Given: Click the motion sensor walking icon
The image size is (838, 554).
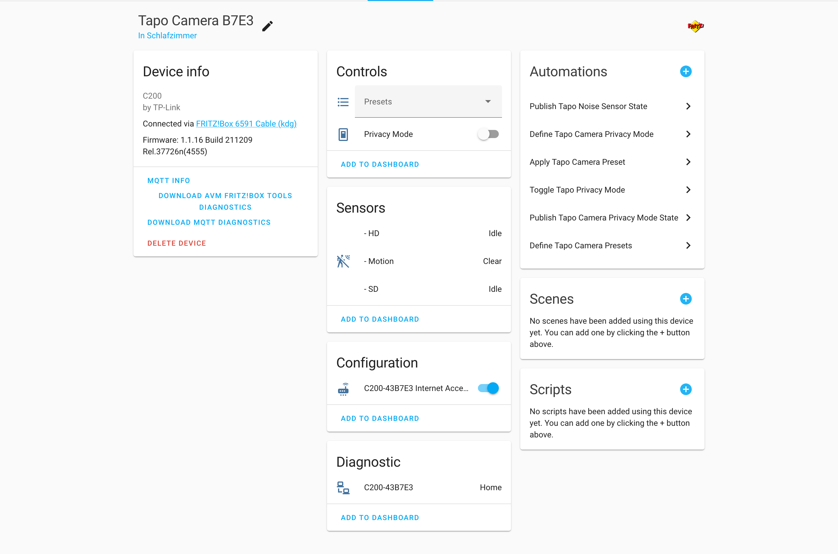Looking at the screenshot, I should tap(343, 261).
